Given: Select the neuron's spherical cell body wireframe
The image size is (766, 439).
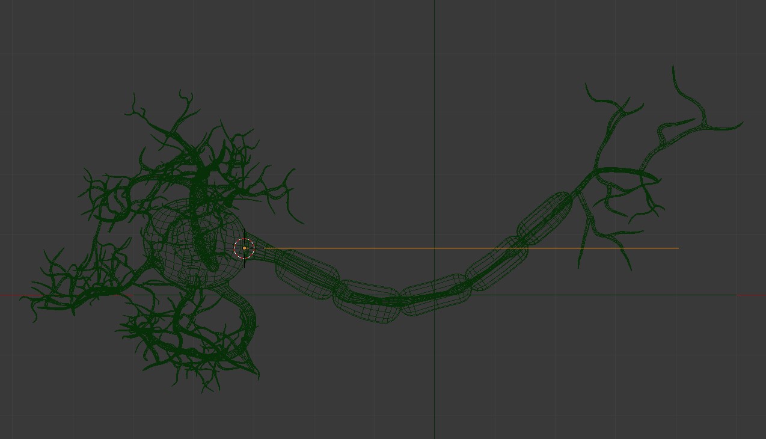Looking at the screenshot, I should 195,242.
